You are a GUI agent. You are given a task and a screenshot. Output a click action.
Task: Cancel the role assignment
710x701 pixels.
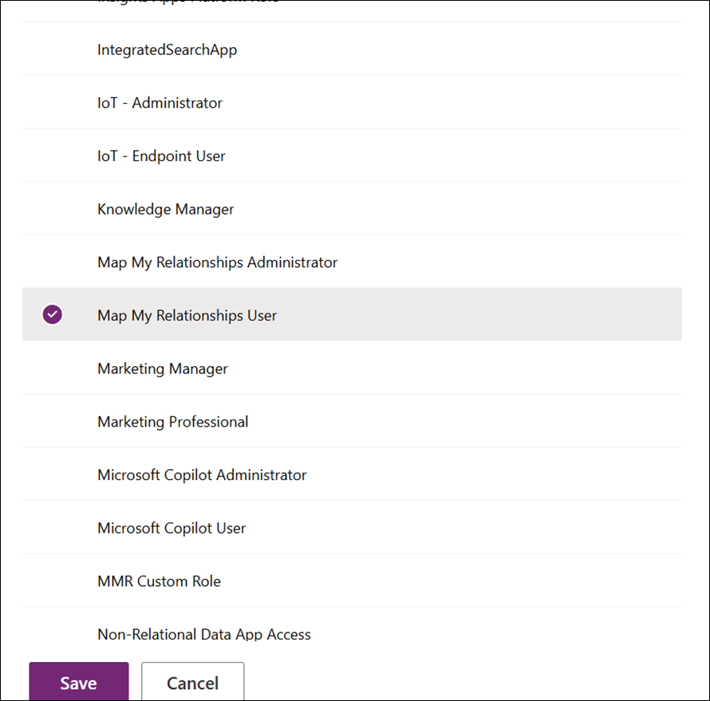[192, 683]
